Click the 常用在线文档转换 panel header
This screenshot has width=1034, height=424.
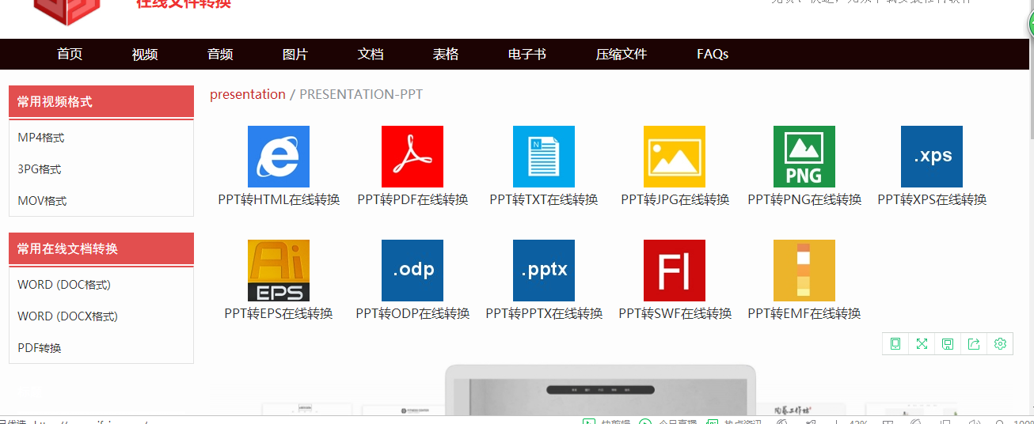tap(101, 248)
